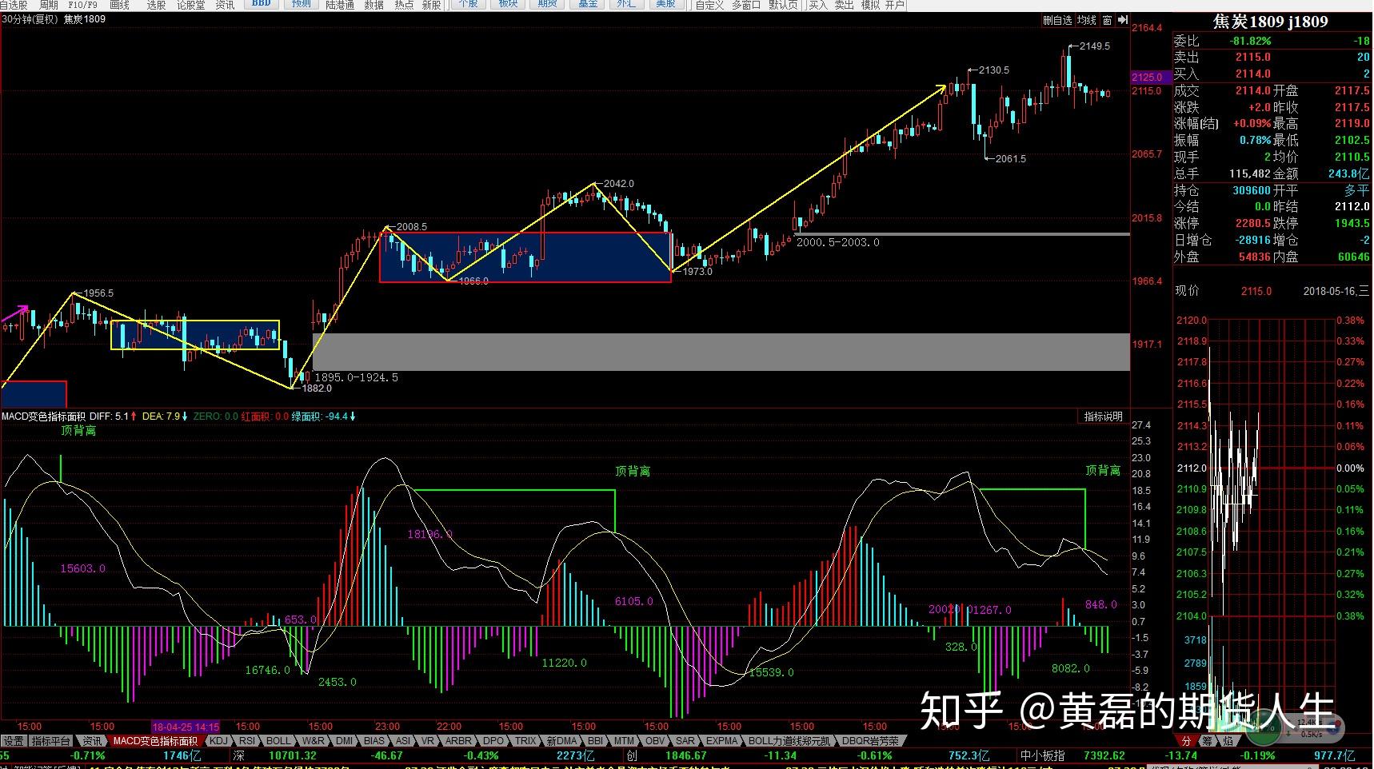The height and width of the screenshot is (769, 1374).
Task: Open the 筹 (chip distribution) tab icon
Action: [x=1208, y=741]
